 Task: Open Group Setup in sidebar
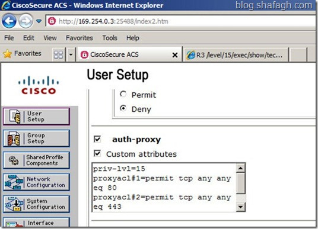point(37,138)
